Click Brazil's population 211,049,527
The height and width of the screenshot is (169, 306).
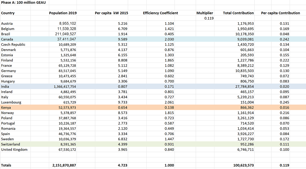[66, 34]
